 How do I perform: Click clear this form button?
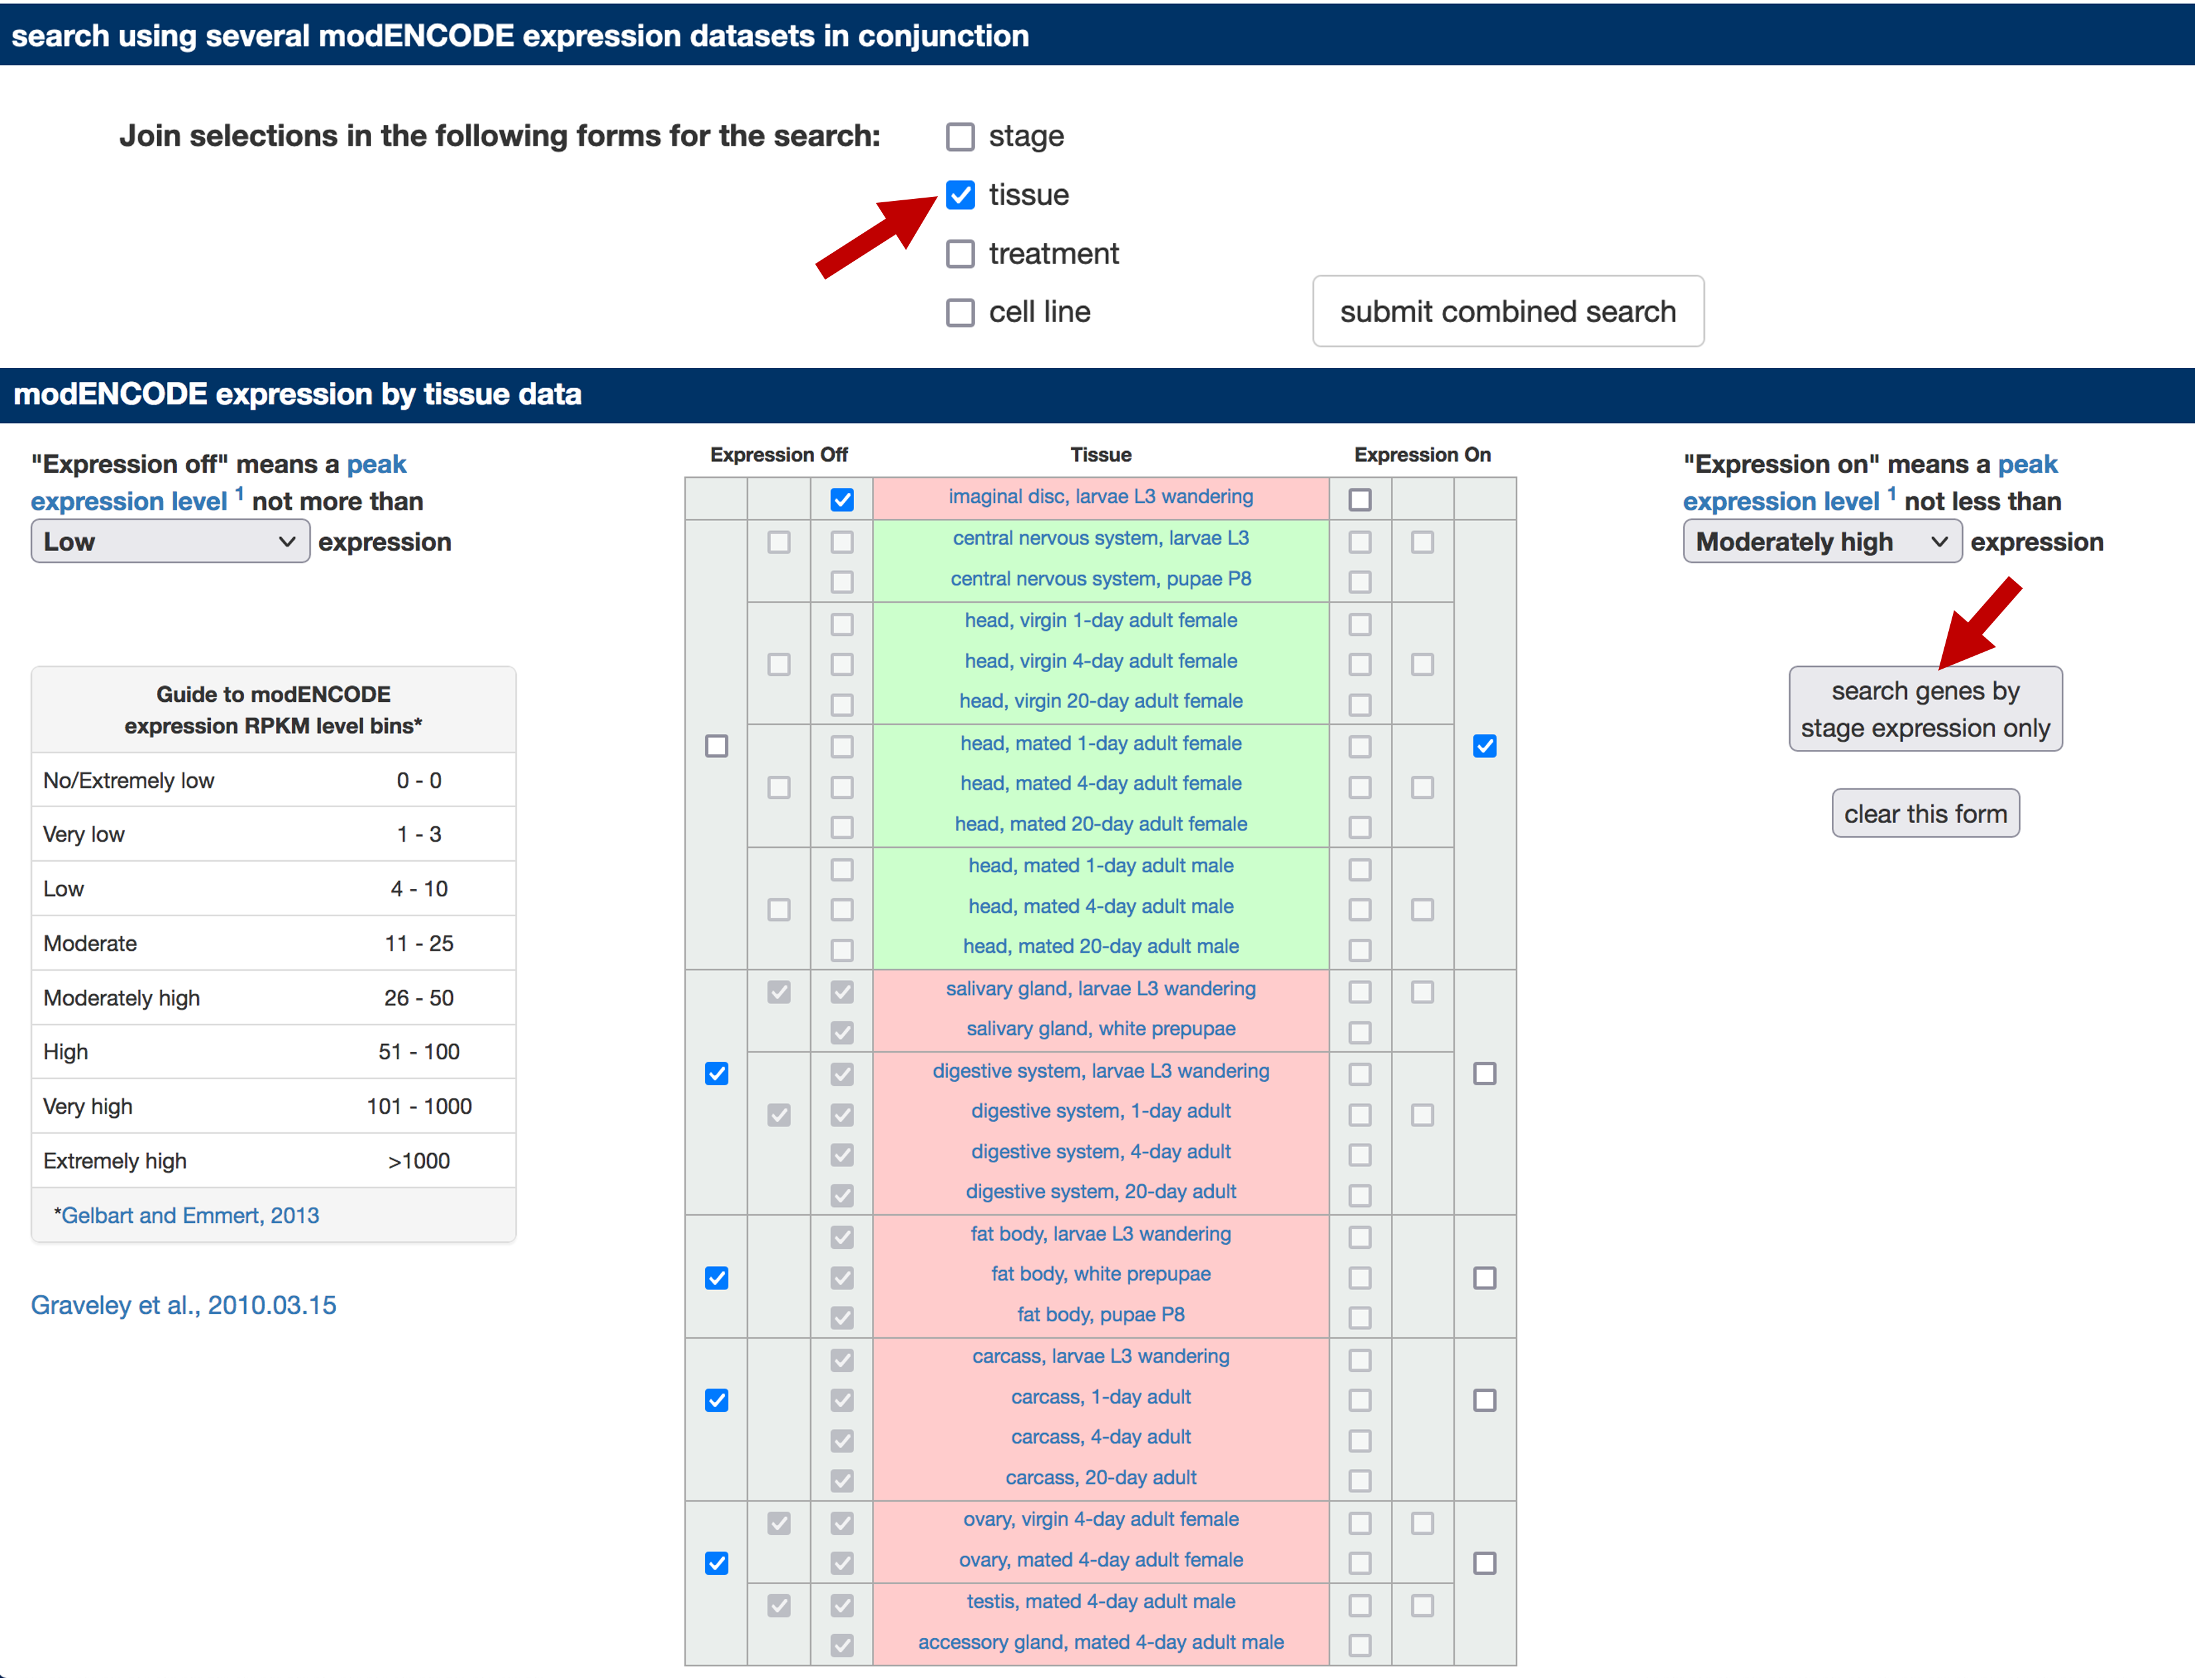1925,813
